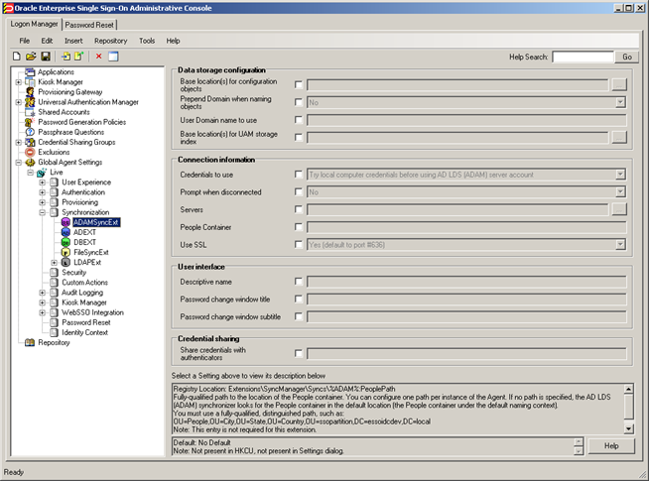Open the Help menu
The image size is (649, 481).
click(173, 41)
